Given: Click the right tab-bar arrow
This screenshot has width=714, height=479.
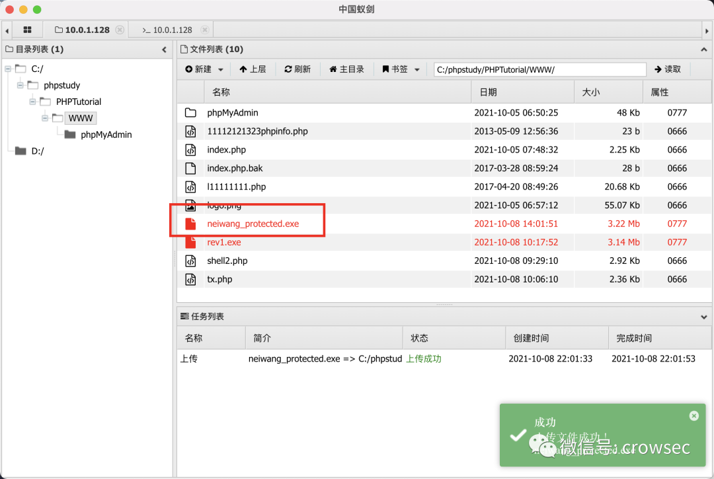Looking at the screenshot, I should pos(707,31).
